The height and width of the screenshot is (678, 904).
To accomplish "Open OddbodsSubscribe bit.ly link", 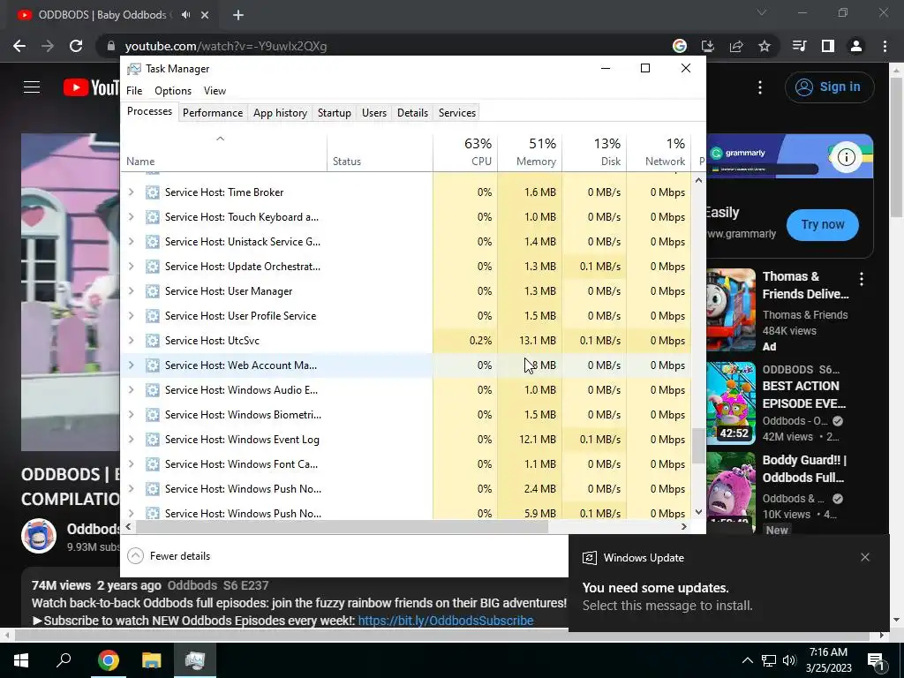I will (x=446, y=621).
